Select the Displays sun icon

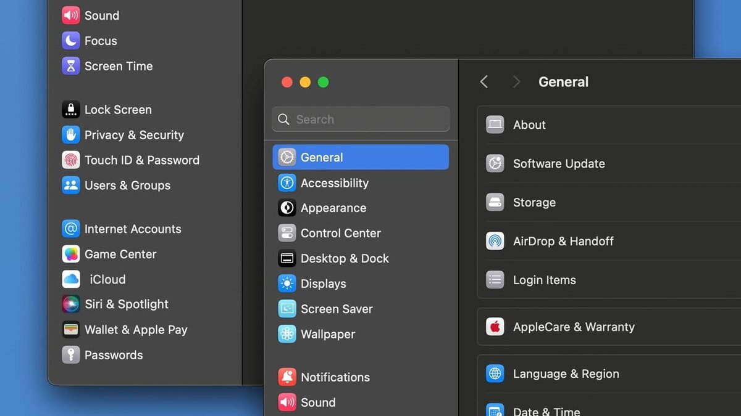click(287, 283)
